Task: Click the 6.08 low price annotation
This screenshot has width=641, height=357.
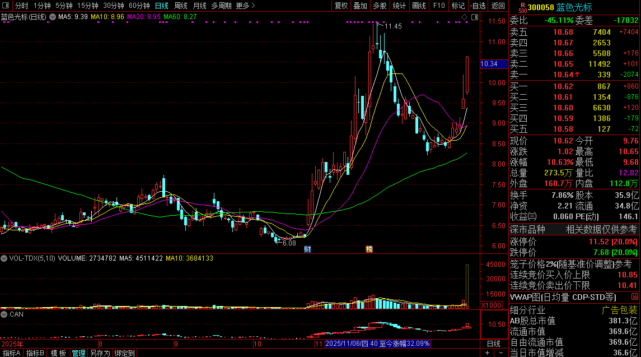Action: point(289,243)
